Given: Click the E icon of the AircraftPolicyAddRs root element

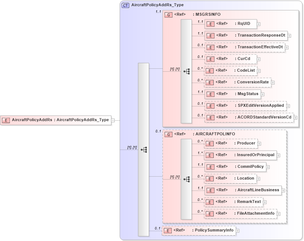Looking at the screenshot, I should 6,120.
